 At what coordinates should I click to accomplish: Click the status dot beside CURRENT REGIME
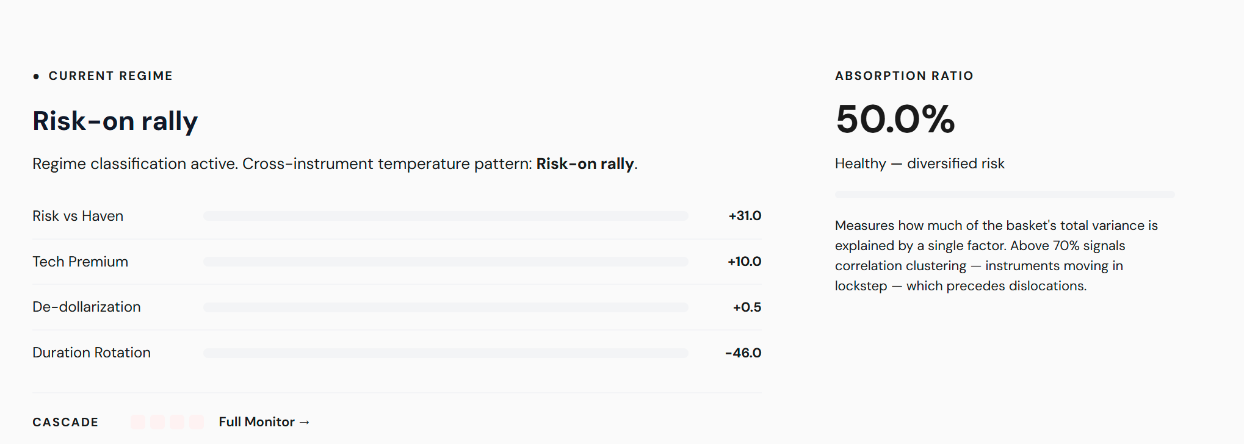pyautogui.click(x=37, y=76)
